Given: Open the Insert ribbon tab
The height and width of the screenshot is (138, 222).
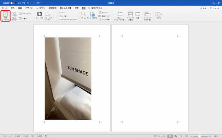Looking at the screenshot, I should pyautogui.click(x=13, y=8).
